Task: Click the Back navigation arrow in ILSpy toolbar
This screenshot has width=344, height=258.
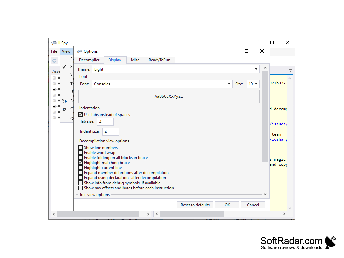Action: [54, 61]
